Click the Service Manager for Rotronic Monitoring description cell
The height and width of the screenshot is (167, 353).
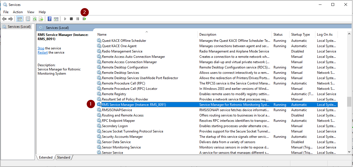(x=234, y=105)
